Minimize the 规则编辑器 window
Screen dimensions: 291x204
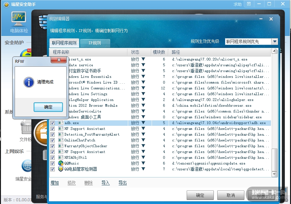[x=261, y=19]
